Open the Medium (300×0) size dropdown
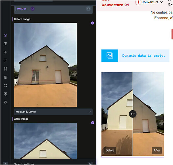This screenshot has width=173, height=165. point(53,112)
